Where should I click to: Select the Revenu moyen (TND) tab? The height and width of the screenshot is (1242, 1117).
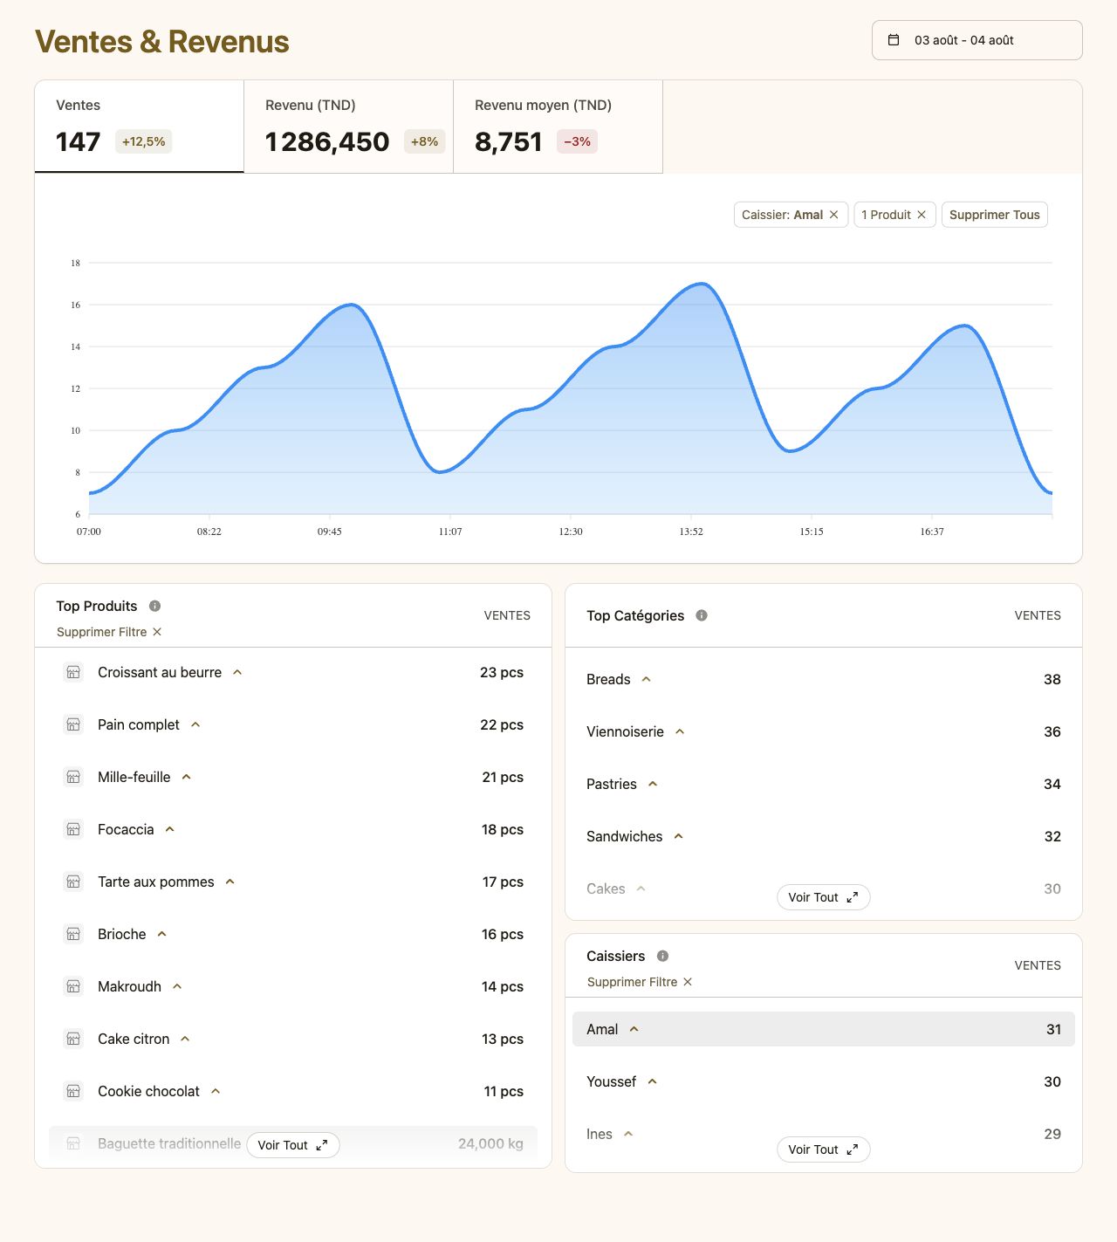pyautogui.click(x=558, y=127)
